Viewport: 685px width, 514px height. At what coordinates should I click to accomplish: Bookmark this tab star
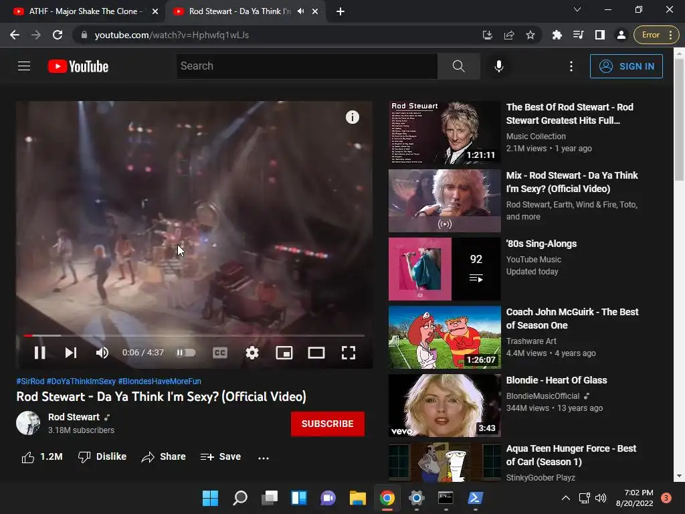pos(530,35)
